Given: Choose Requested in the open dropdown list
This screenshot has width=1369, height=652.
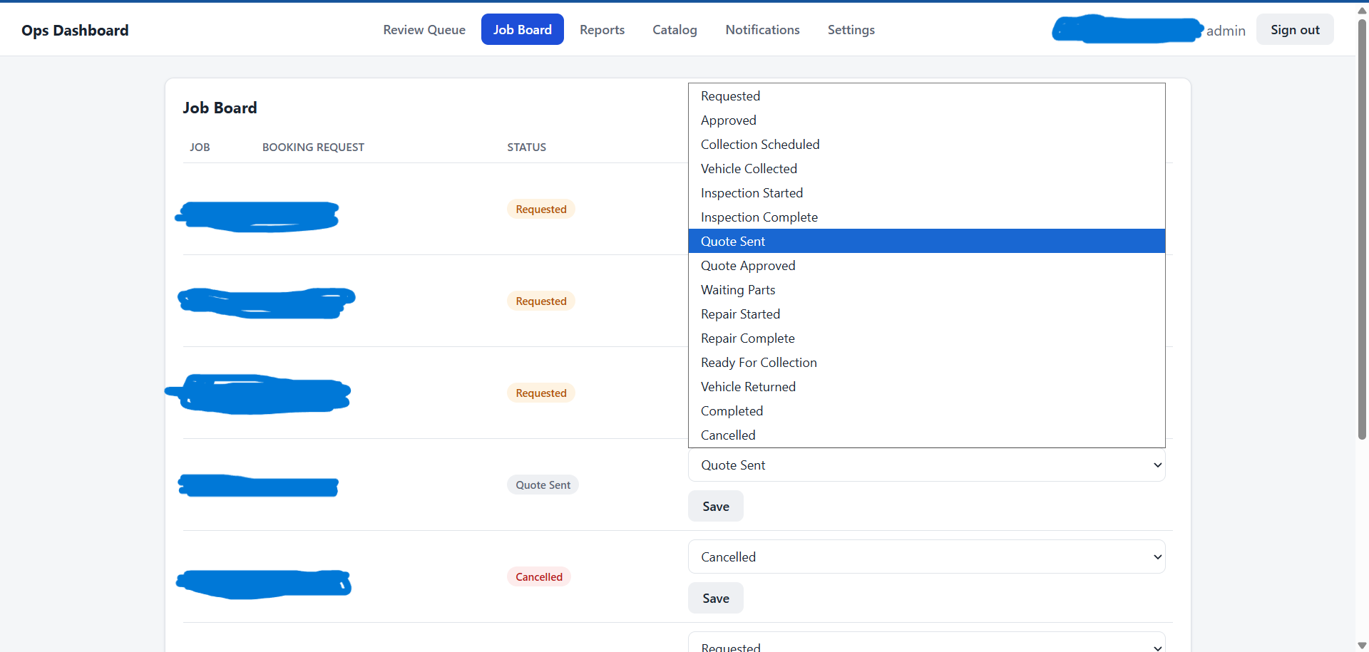Looking at the screenshot, I should tap(926, 96).
